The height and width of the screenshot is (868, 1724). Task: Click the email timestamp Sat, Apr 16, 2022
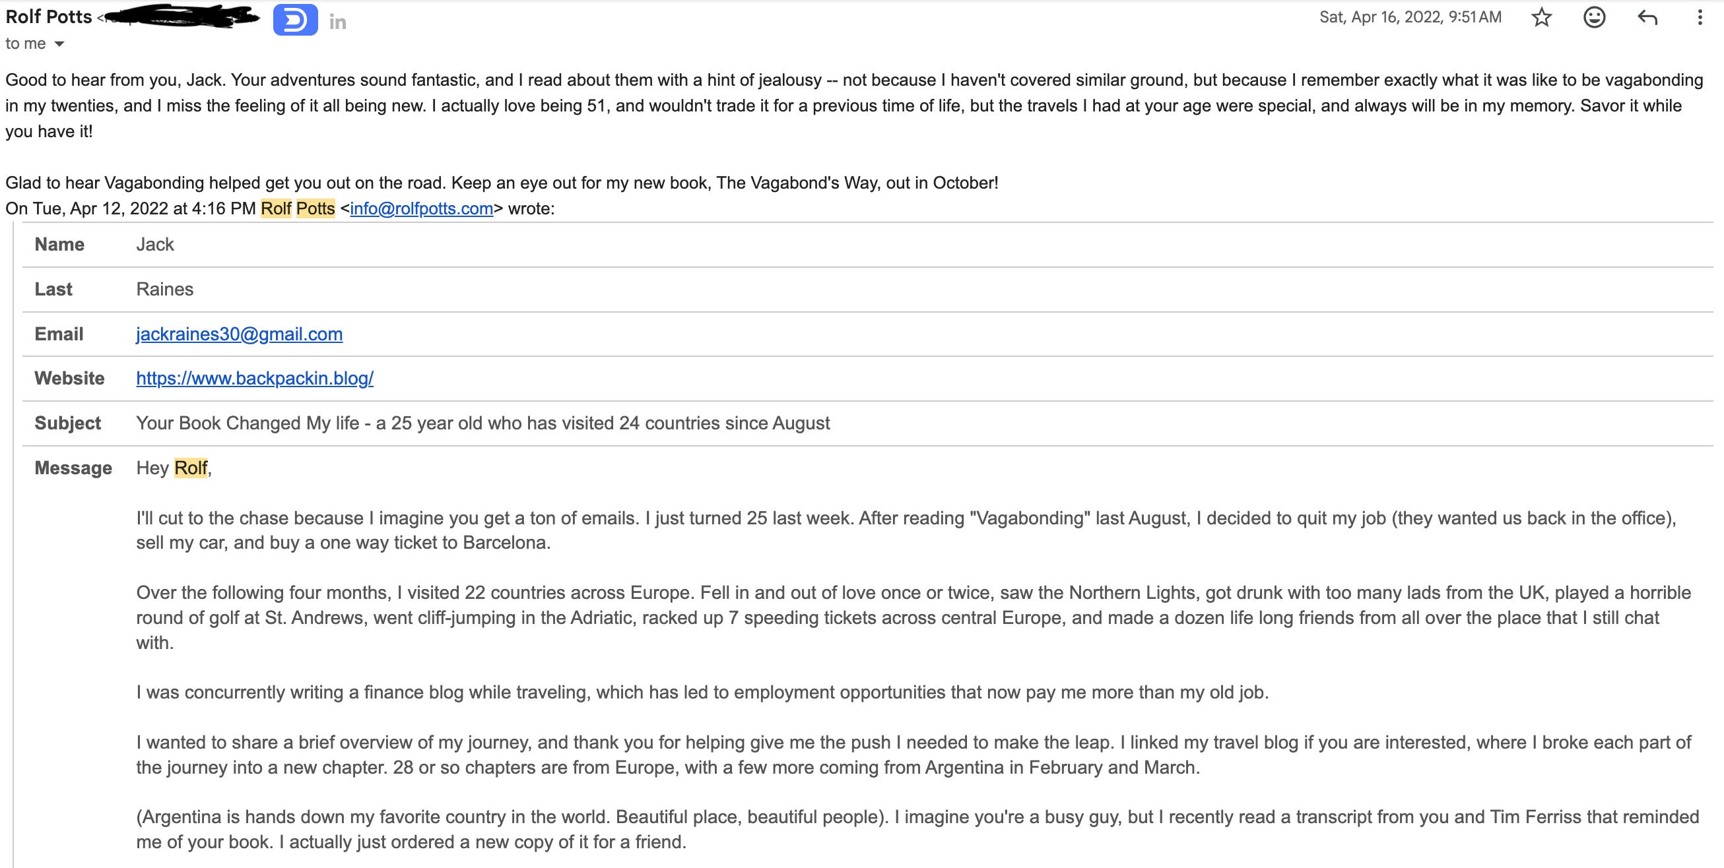pos(1410,17)
